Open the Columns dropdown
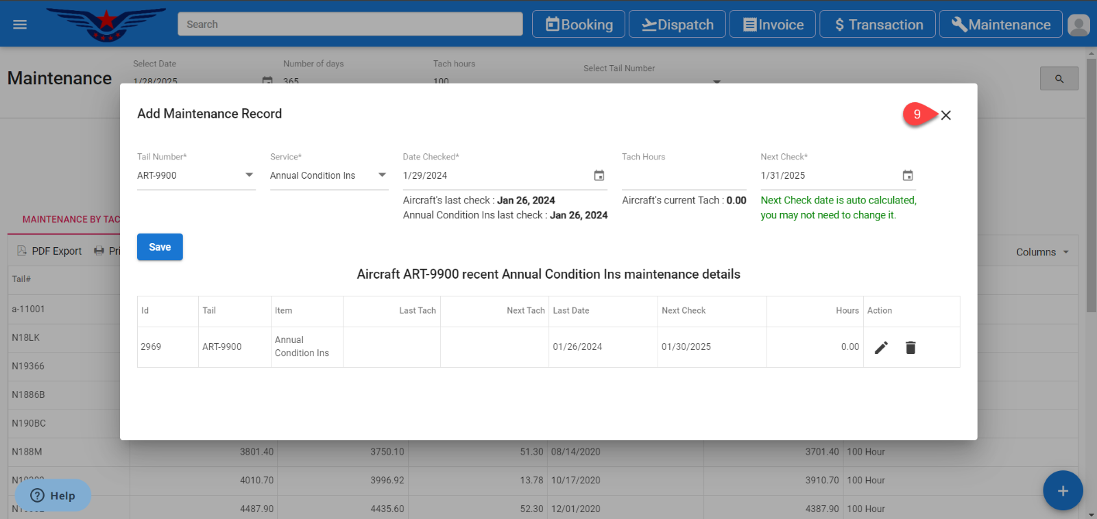The height and width of the screenshot is (519, 1097). 1042,252
